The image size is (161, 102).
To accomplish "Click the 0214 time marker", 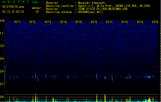I will [x=63, y=22].
